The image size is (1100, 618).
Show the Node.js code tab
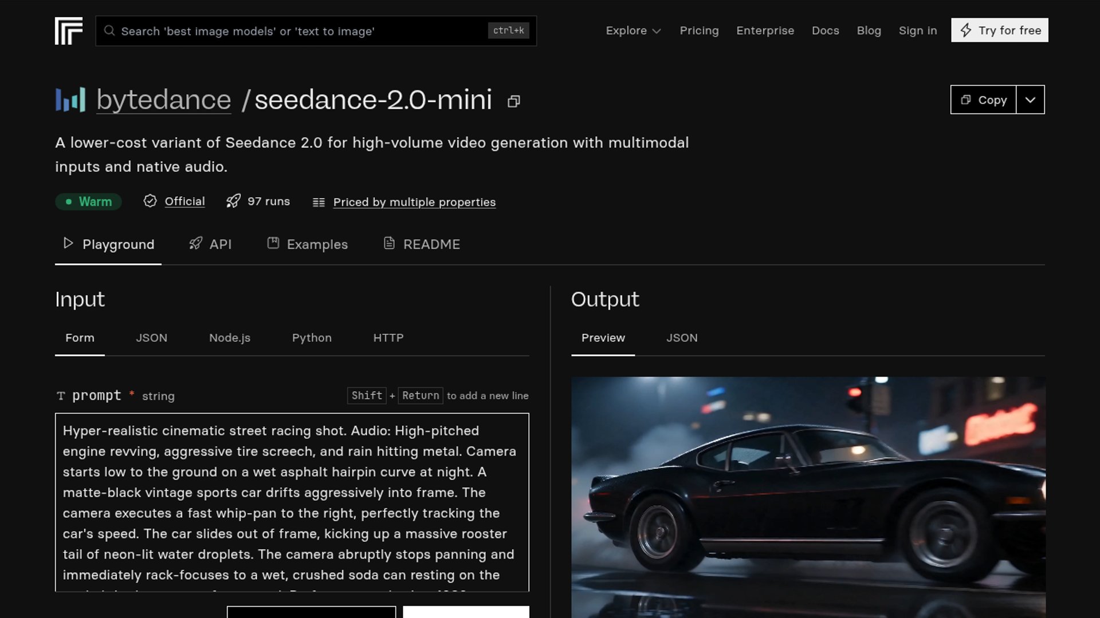point(230,338)
